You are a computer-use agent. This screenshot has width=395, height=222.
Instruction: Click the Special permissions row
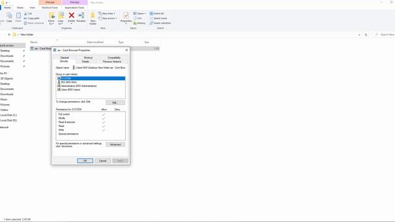click(91, 134)
